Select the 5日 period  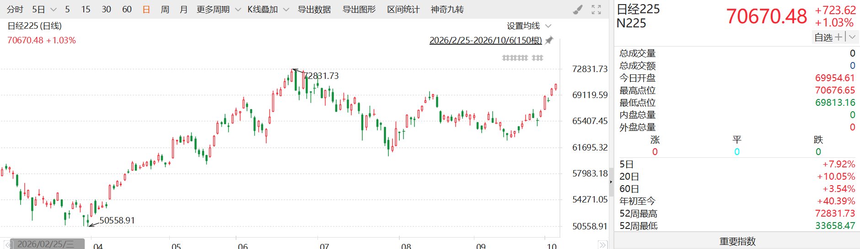(38, 10)
